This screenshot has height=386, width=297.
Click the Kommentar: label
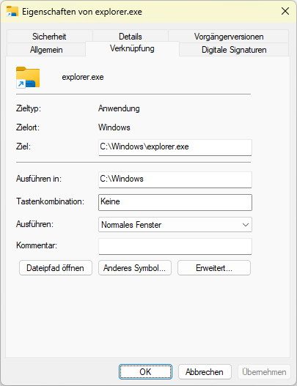click(x=37, y=245)
